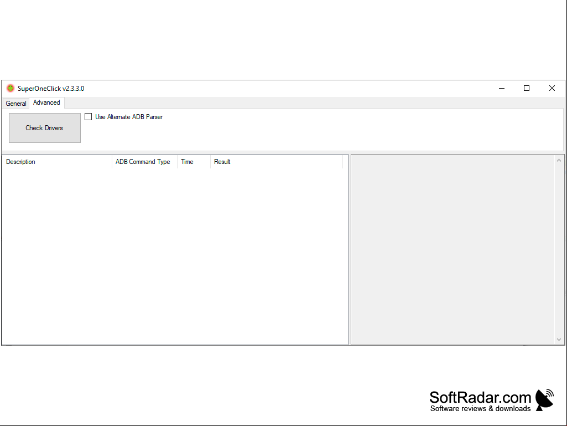
Task: Maximize the SuperOneClick window
Action: tap(527, 89)
